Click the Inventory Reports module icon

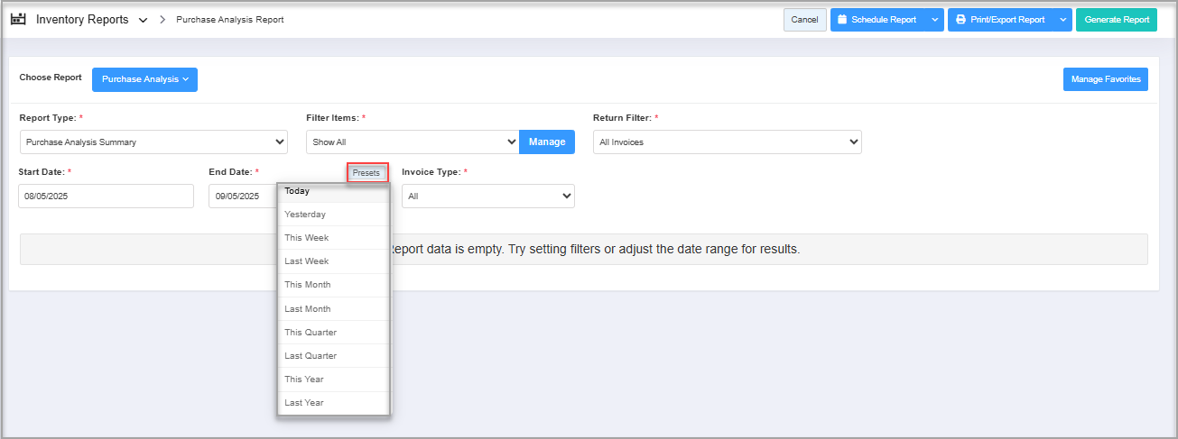[18, 19]
